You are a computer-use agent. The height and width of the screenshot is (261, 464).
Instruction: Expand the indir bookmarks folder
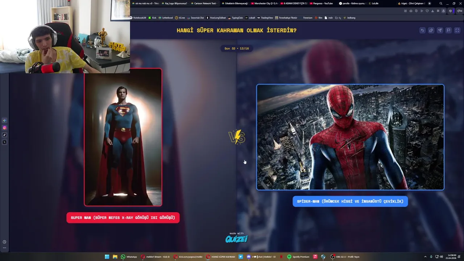pyautogui.click(x=329, y=18)
